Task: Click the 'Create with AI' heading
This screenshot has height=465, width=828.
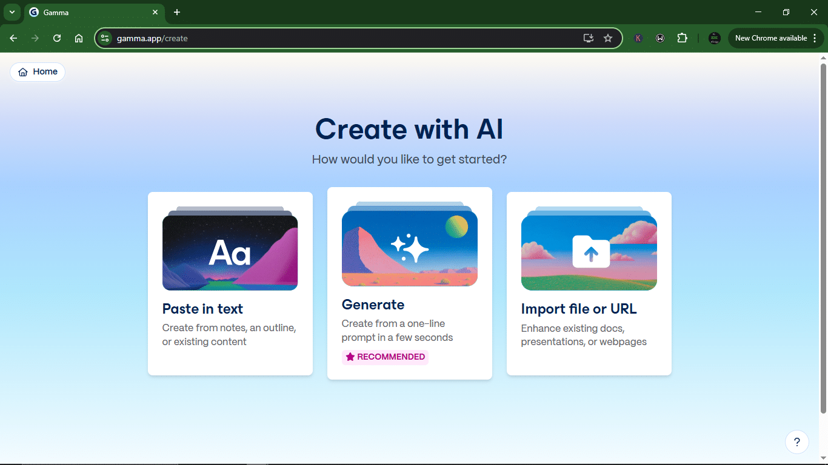Action: (409, 129)
